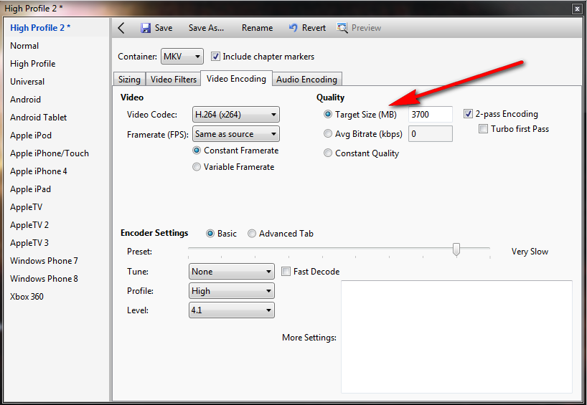Viewport: 587px width, 405px height.
Task: Switch to the Video Filters tab
Action: click(174, 80)
